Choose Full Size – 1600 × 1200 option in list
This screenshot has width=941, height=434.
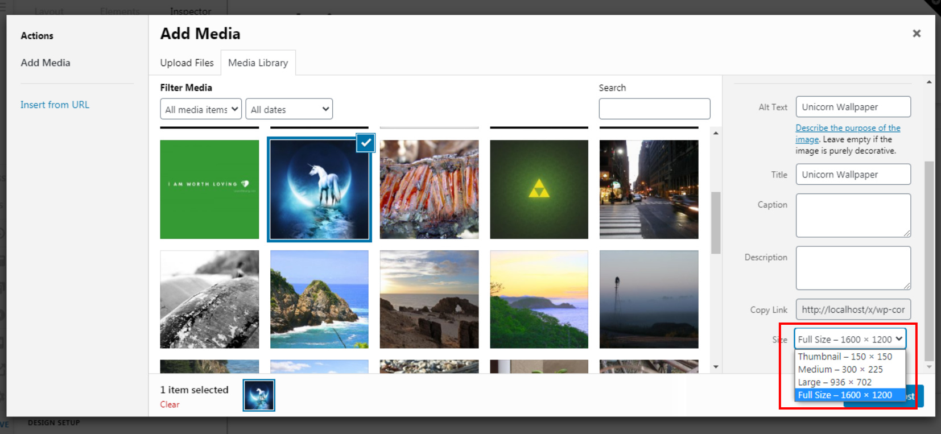850,395
